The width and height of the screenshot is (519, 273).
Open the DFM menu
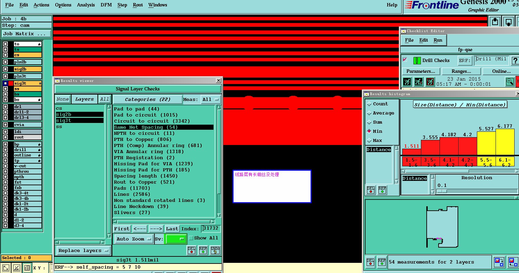(x=106, y=5)
